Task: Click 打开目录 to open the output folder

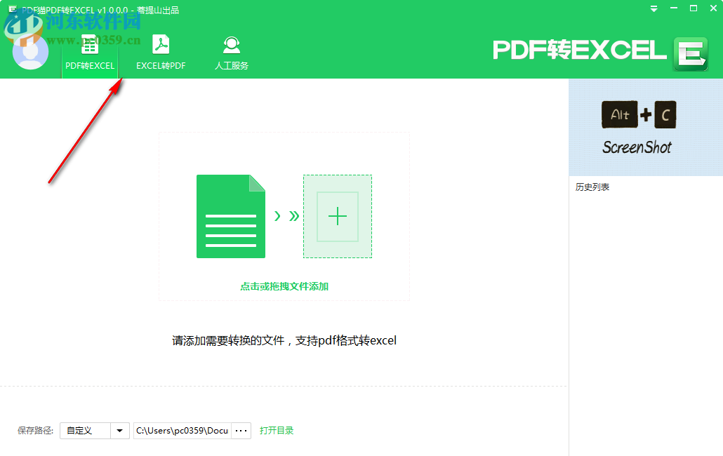Action: click(277, 430)
